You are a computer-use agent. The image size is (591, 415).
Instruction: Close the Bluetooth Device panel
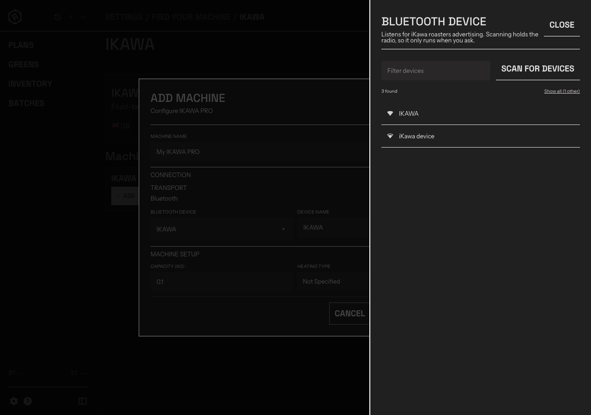[x=562, y=25]
